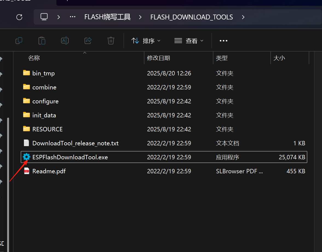Click the 应用程序 type cell
This screenshot has height=252, width=322.
click(x=228, y=157)
